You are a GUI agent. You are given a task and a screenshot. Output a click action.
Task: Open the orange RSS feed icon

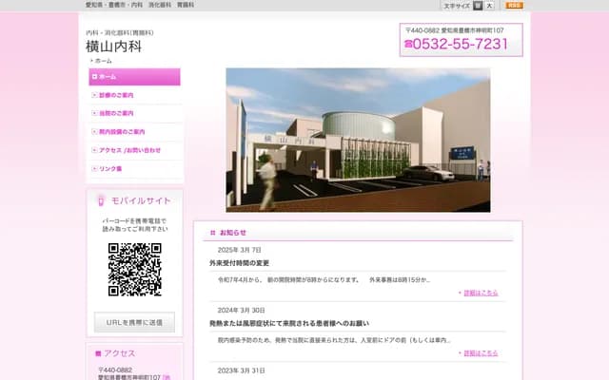[514, 6]
